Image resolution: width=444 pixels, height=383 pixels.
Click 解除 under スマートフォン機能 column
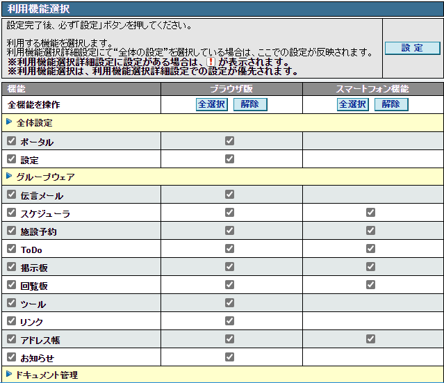pyautogui.click(x=391, y=104)
